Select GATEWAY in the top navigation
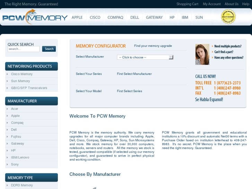The height and width of the screenshot is (189, 252). [154, 17]
